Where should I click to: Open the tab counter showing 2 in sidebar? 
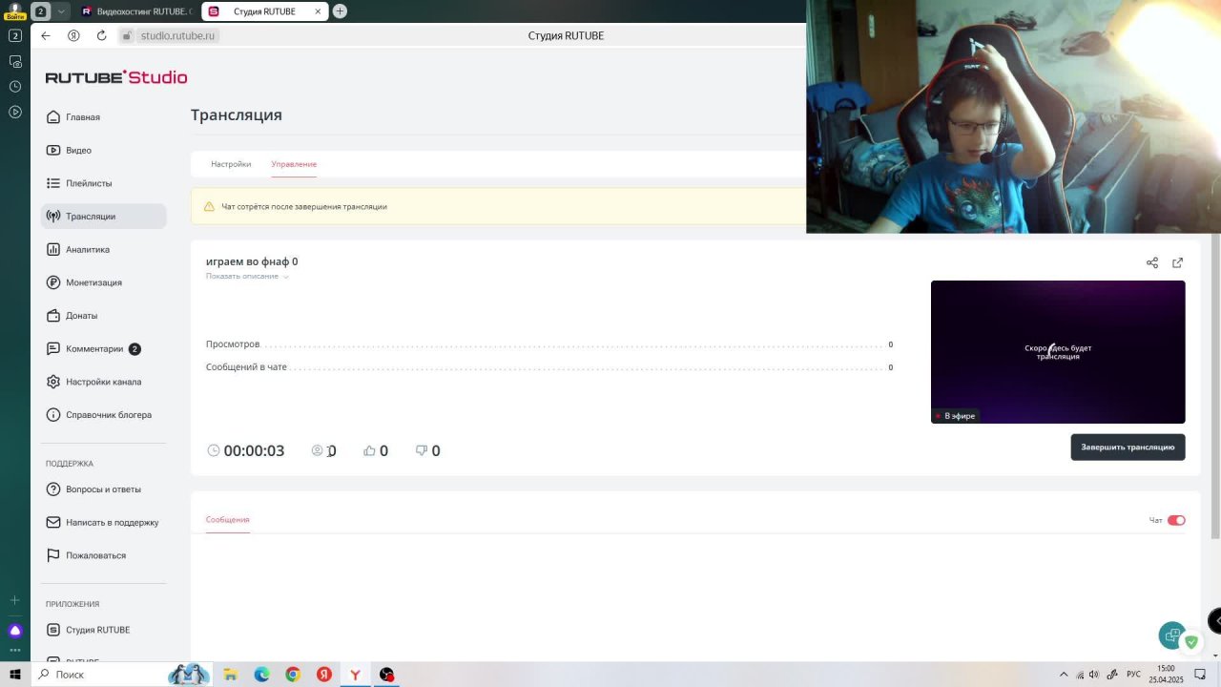tap(14, 35)
